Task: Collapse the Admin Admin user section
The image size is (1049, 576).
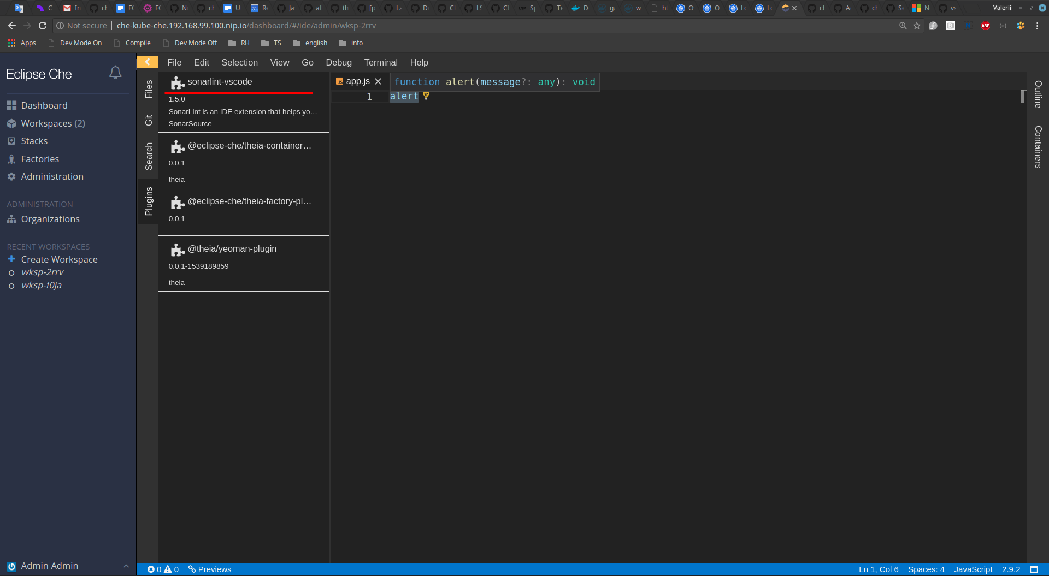Action: 126,566
